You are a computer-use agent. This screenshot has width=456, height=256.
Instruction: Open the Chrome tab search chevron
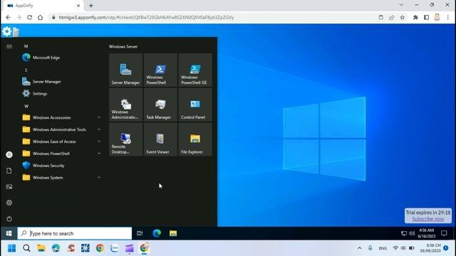401,5
